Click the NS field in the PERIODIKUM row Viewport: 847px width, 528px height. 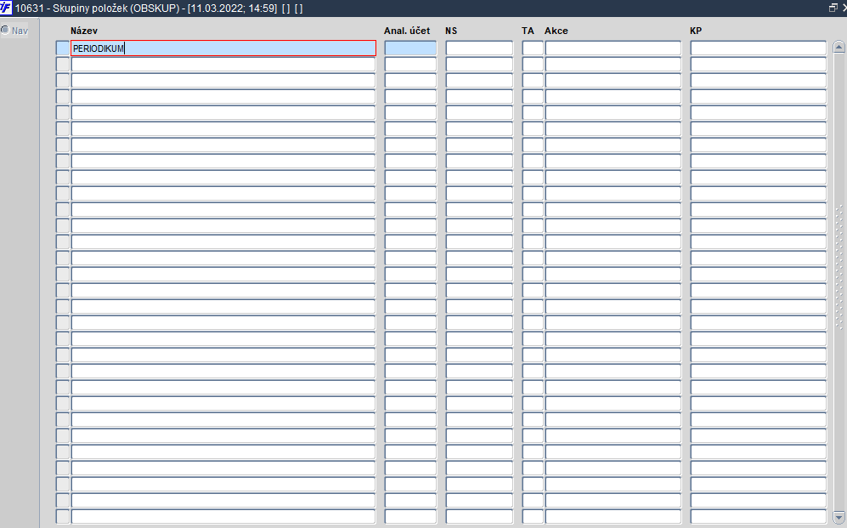[x=478, y=48]
